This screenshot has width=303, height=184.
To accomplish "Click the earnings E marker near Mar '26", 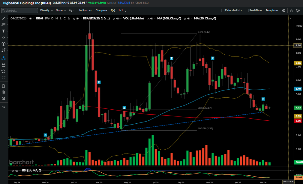I will 263,99.
